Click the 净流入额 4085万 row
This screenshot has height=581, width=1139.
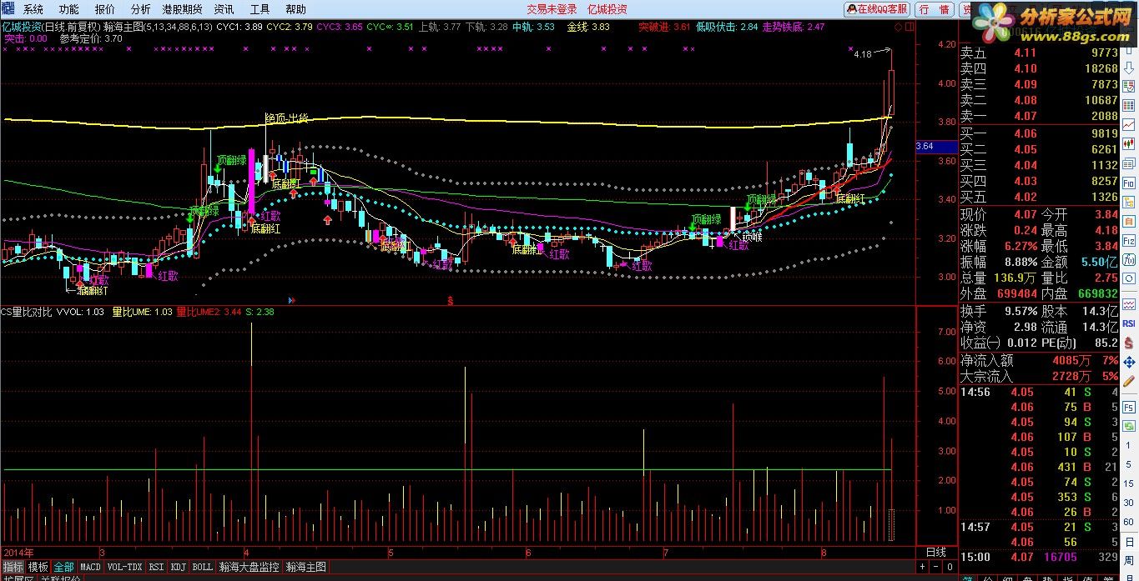tap(1039, 361)
